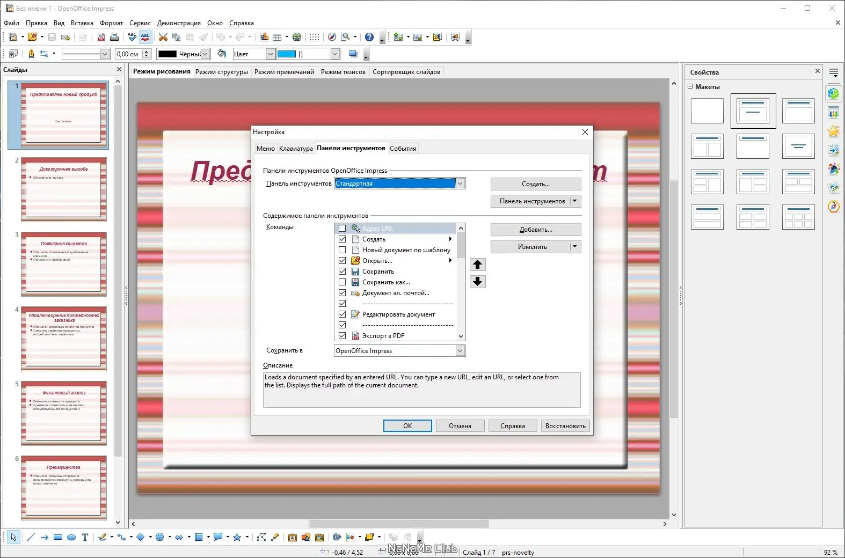Enable the Адрес URL checkbox
The height and width of the screenshot is (558, 845).
click(x=342, y=229)
